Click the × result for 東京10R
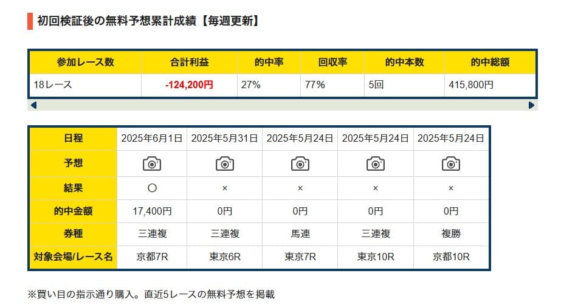 376,188
